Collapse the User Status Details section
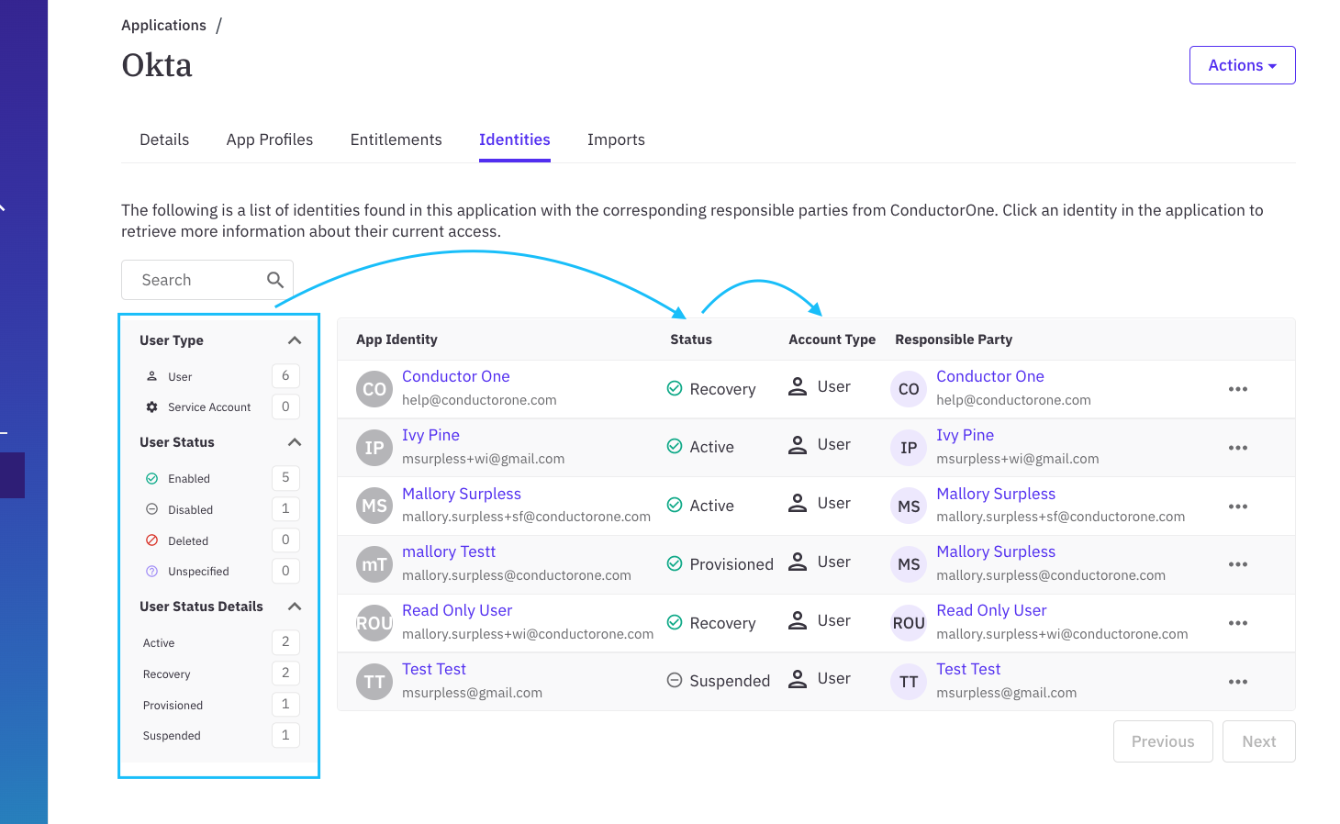Image resolution: width=1340 pixels, height=824 pixels. tap(295, 607)
